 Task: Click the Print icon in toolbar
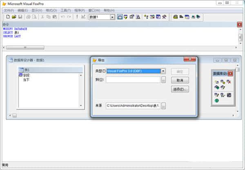point(28,17)
